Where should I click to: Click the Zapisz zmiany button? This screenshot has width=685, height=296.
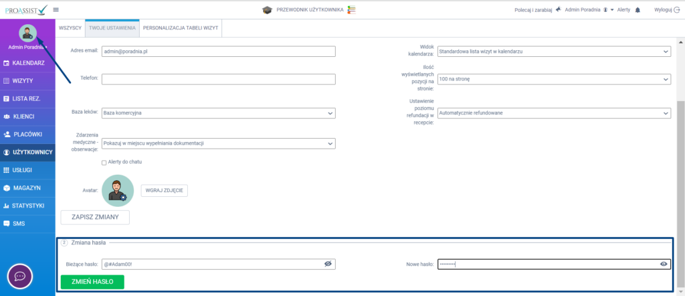[95, 217]
